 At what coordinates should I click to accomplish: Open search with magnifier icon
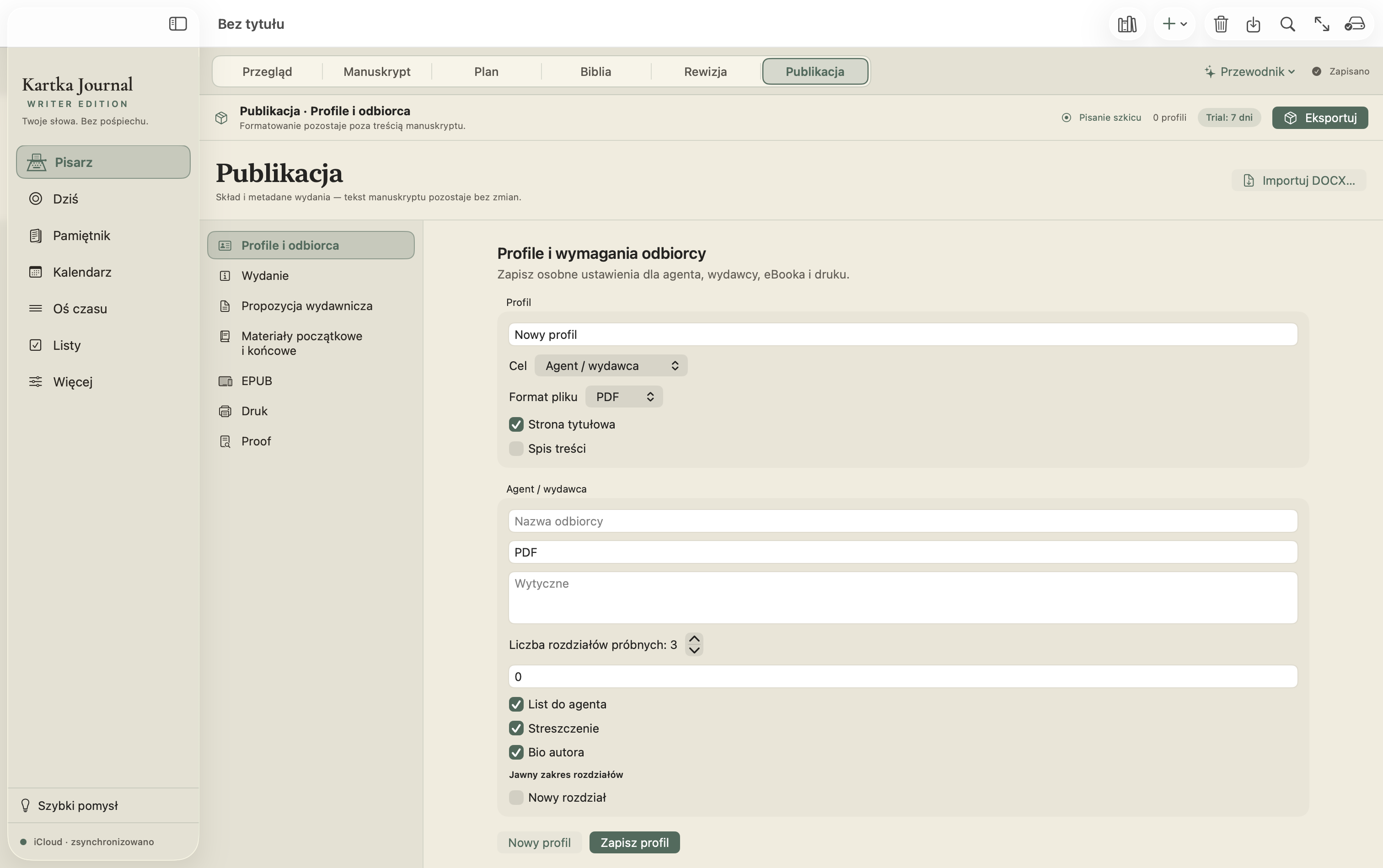coord(1287,24)
